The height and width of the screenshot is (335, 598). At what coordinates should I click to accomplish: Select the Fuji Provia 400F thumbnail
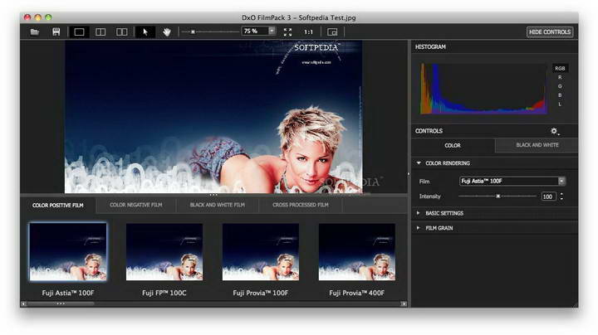click(x=357, y=252)
